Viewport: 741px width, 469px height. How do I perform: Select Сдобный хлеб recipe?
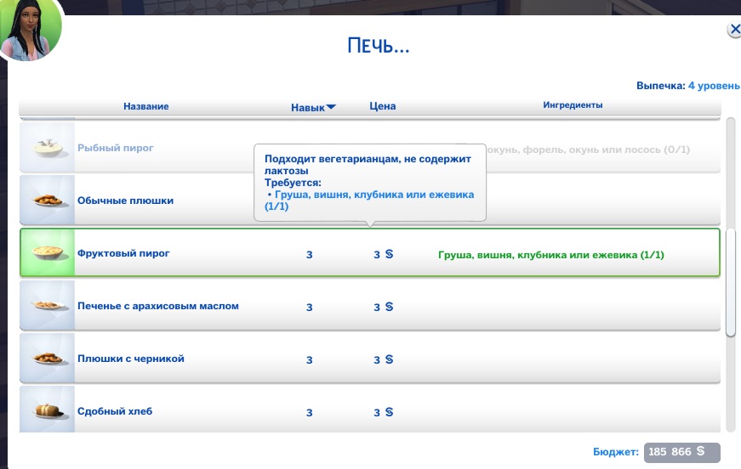coord(114,411)
